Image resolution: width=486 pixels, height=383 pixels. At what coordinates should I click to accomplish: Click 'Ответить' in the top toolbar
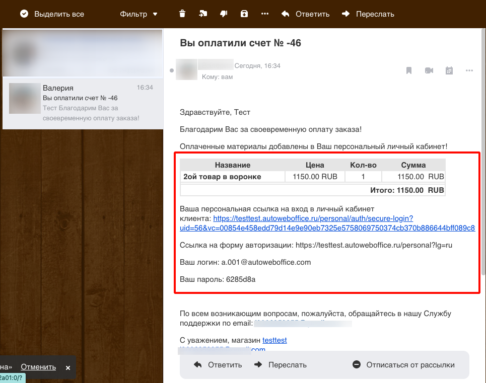(x=306, y=14)
